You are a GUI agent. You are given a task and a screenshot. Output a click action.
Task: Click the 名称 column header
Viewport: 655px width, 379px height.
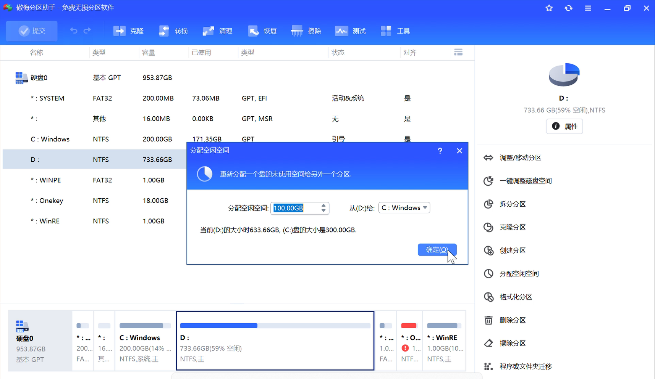tap(37, 53)
